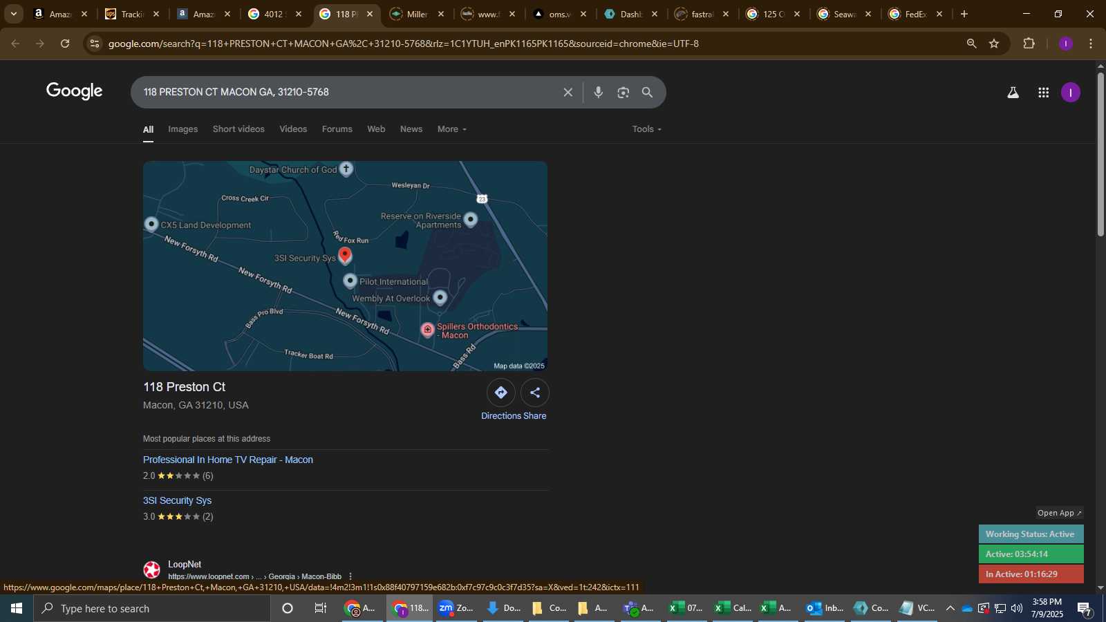Switch to the Short videos tab
The height and width of the screenshot is (622, 1106).
click(238, 129)
